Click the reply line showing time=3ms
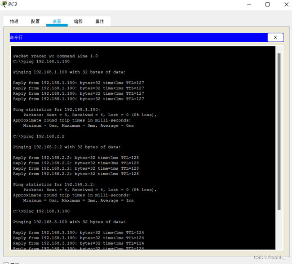 pos(76,163)
